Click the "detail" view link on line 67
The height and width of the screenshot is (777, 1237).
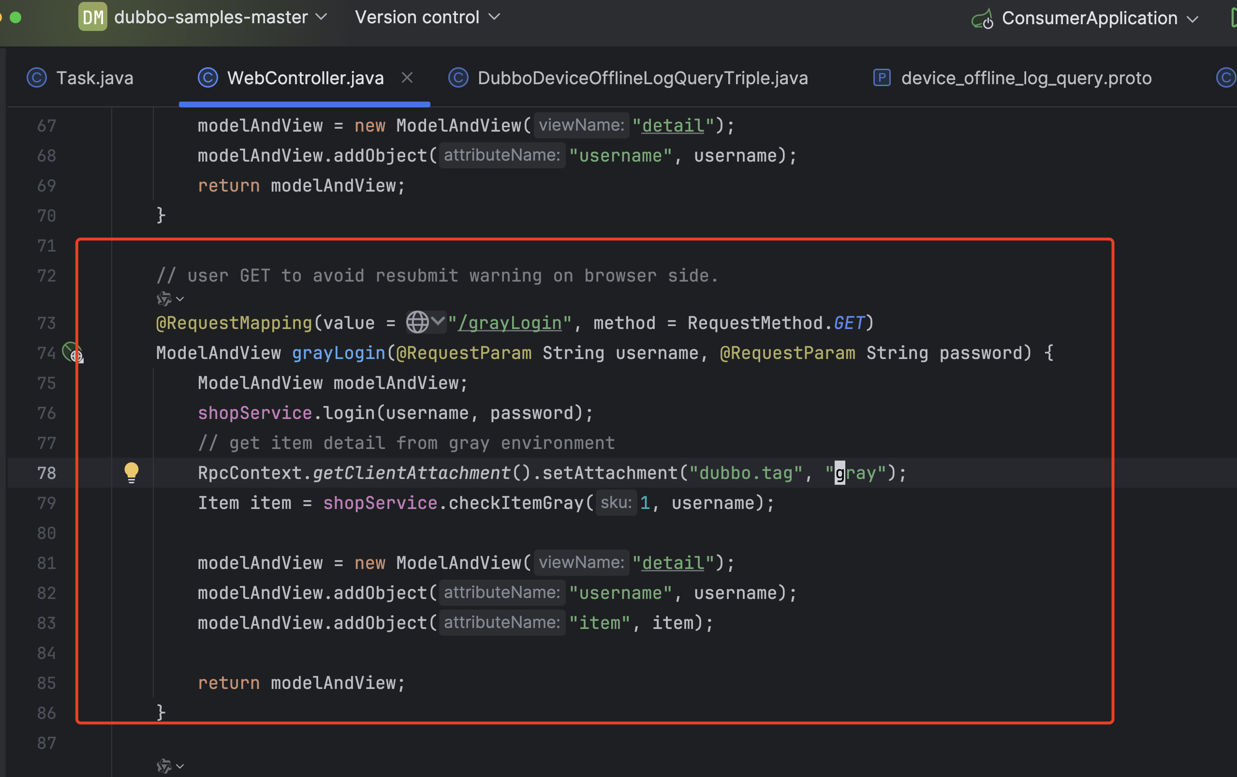click(x=673, y=126)
